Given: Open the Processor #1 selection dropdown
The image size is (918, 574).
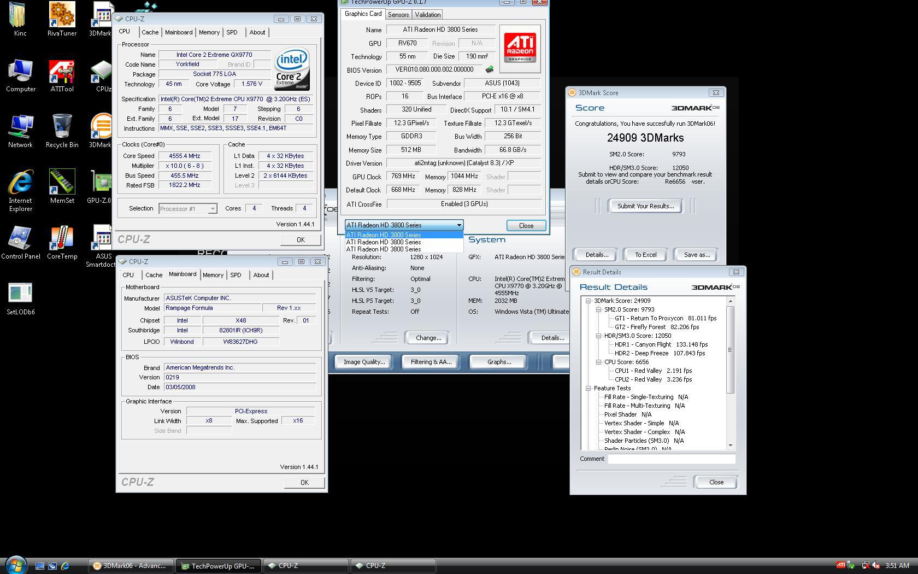Looking at the screenshot, I should point(187,209).
